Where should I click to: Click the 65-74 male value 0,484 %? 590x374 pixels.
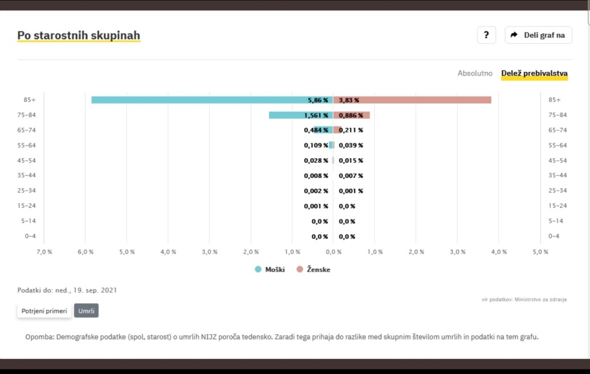point(316,130)
